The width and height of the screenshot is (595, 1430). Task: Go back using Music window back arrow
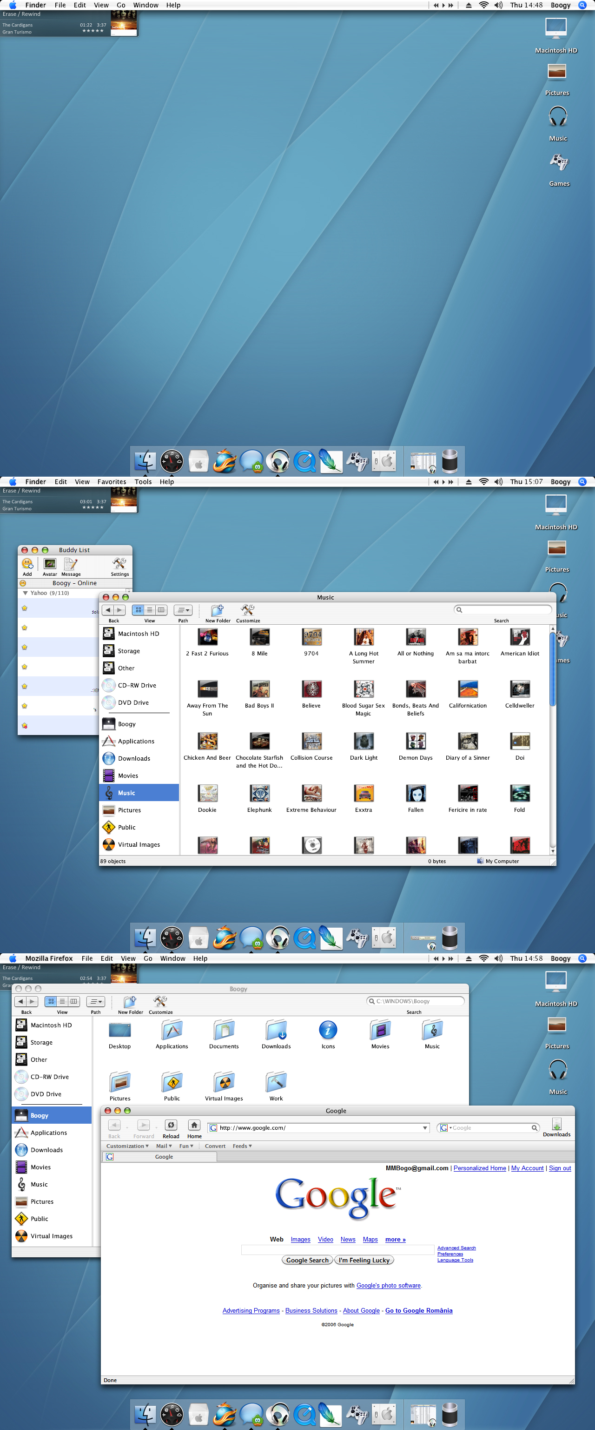(108, 610)
